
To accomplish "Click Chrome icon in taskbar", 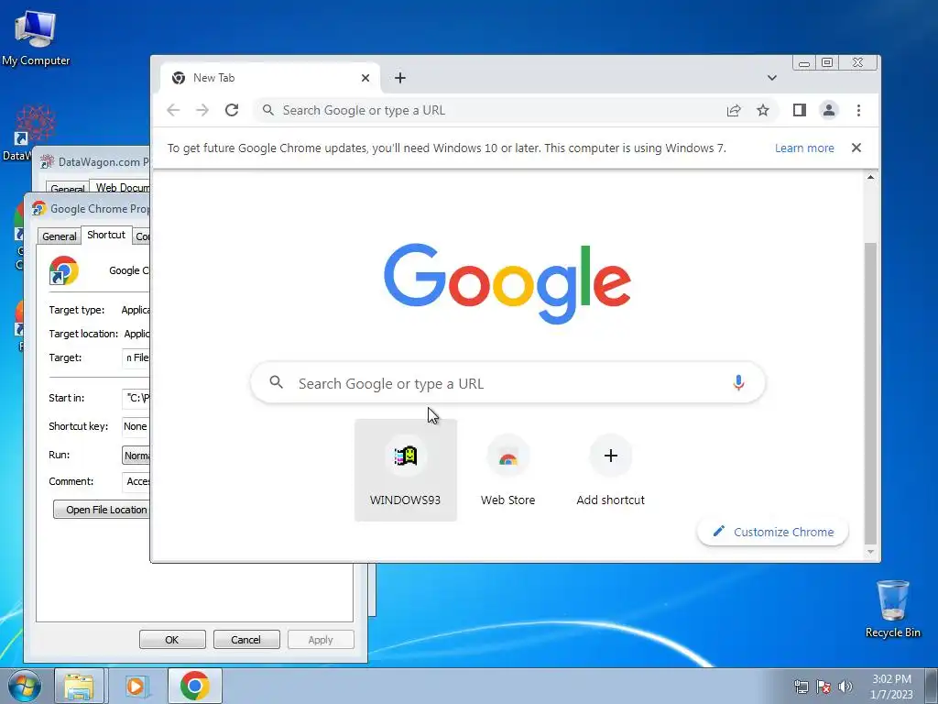I will [x=194, y=686].
